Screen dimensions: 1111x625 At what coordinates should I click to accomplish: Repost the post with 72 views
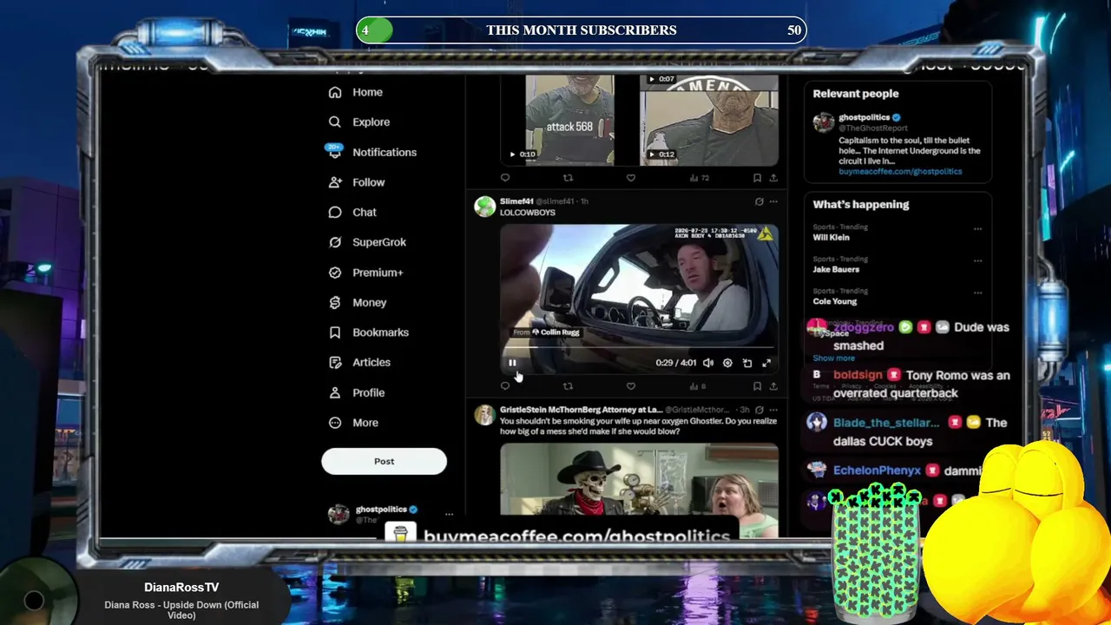[x=568, y=178]
